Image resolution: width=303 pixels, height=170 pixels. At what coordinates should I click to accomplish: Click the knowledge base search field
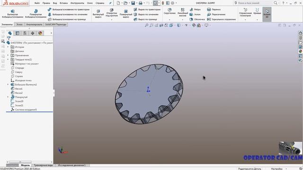coord(253,3)
